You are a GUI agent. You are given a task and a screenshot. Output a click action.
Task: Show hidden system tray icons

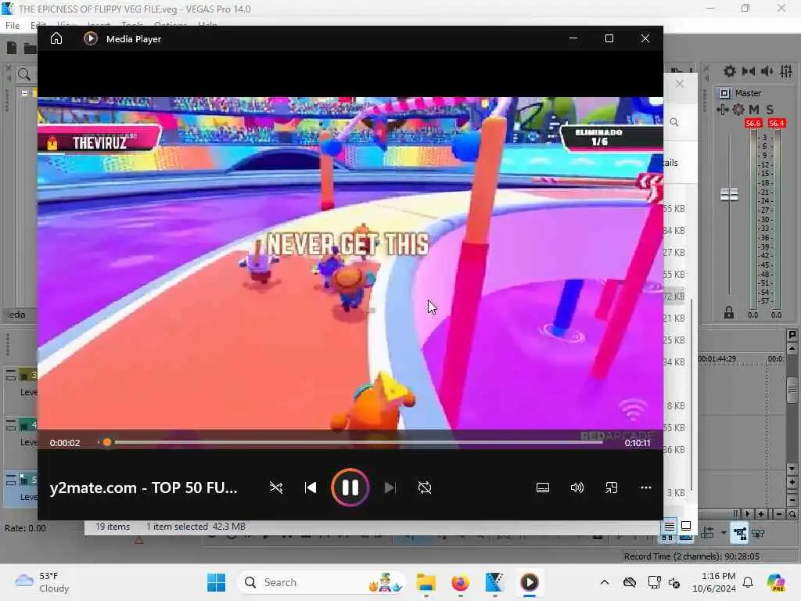(x=605, y=582)
